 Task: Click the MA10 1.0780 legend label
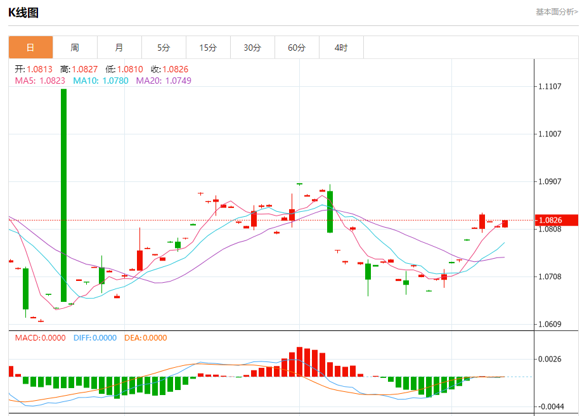point(100,81)
